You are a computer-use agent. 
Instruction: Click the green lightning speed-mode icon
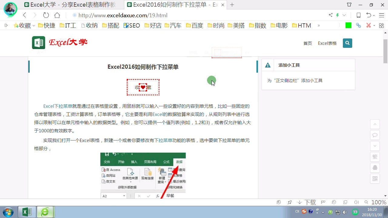(337, 15)
